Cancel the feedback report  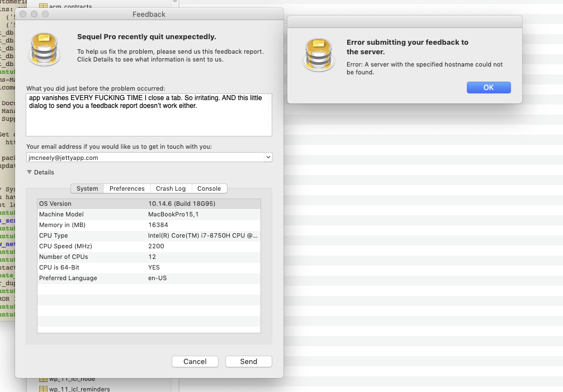195,361
